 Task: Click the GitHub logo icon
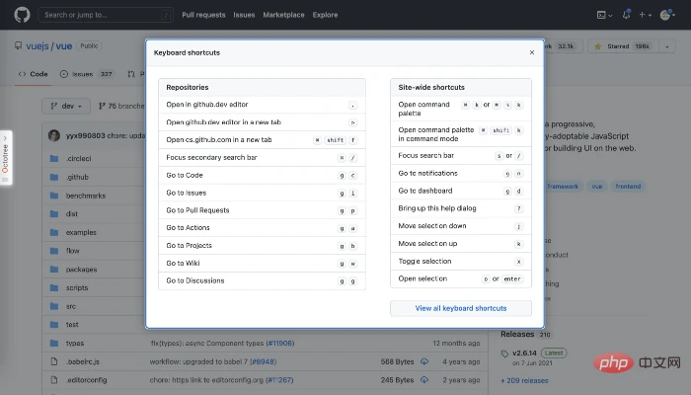pyautogui.click(x=23, y=15)
